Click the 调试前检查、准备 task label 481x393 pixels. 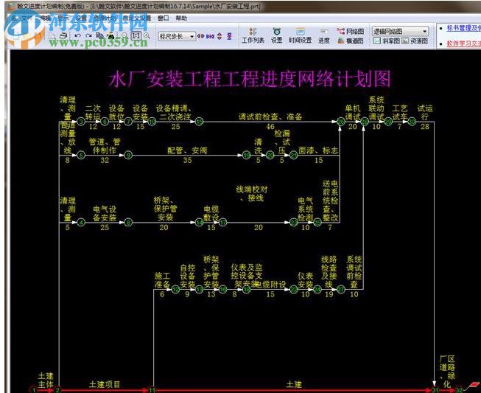[x=270, y=116]
